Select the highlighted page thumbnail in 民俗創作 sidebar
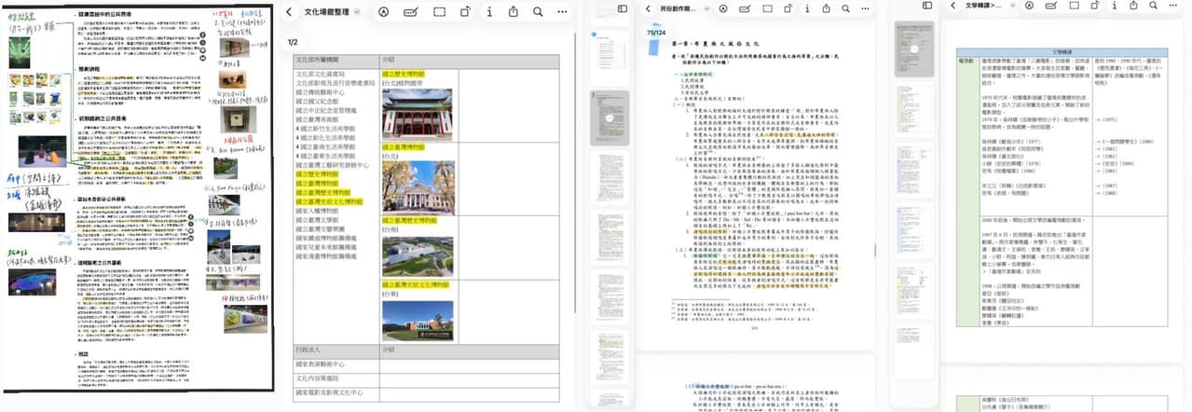1192x412 pixels. click(x=610, y=119)
